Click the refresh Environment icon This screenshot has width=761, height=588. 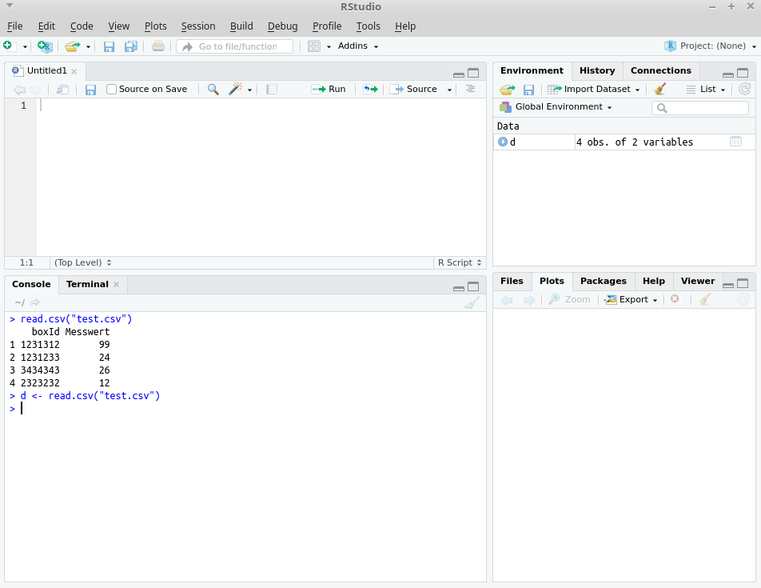coord(744,89)
